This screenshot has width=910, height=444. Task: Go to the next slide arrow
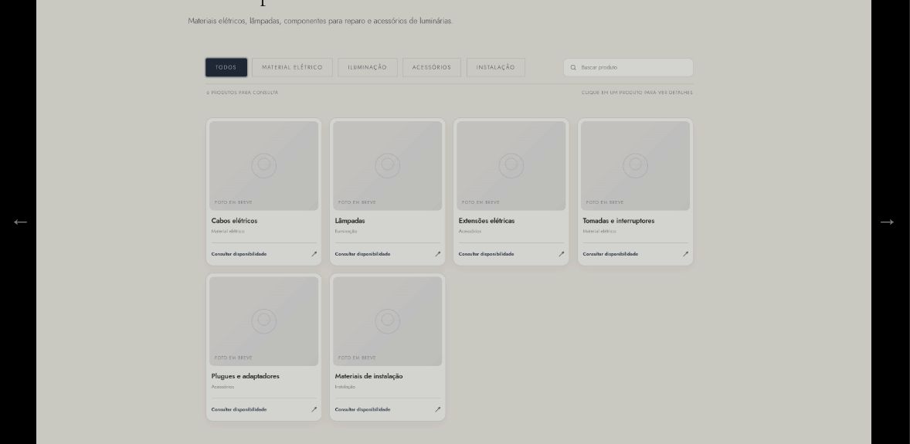pyautogui.click(x=887, y=222)
